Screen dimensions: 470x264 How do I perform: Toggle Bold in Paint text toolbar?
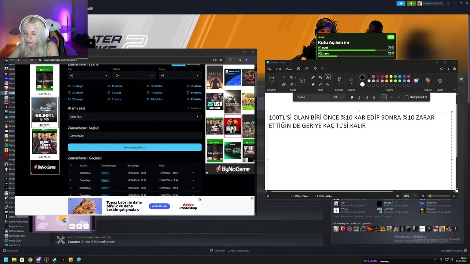(352, 97)
